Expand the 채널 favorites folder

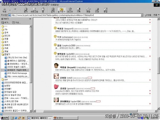(x=5, y=51)
